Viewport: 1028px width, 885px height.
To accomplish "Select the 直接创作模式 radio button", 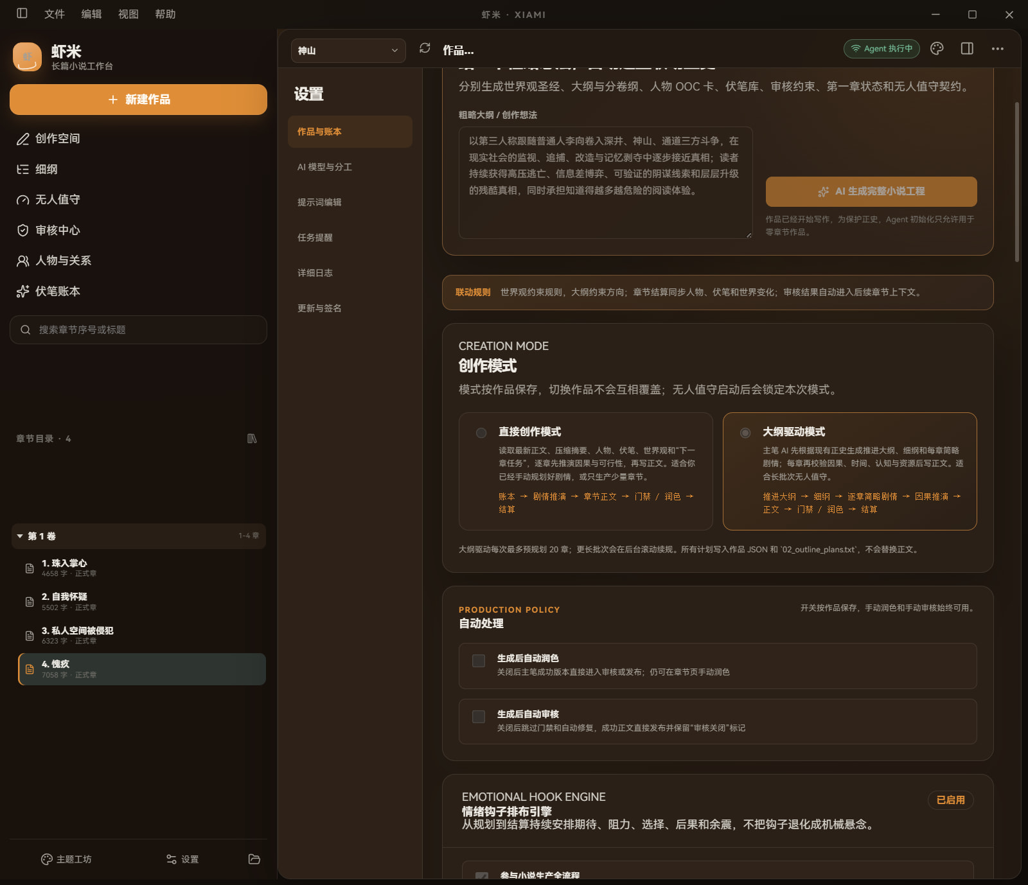I will 481,433.
